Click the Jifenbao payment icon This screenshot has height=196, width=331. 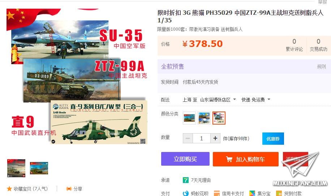[252, 193]
